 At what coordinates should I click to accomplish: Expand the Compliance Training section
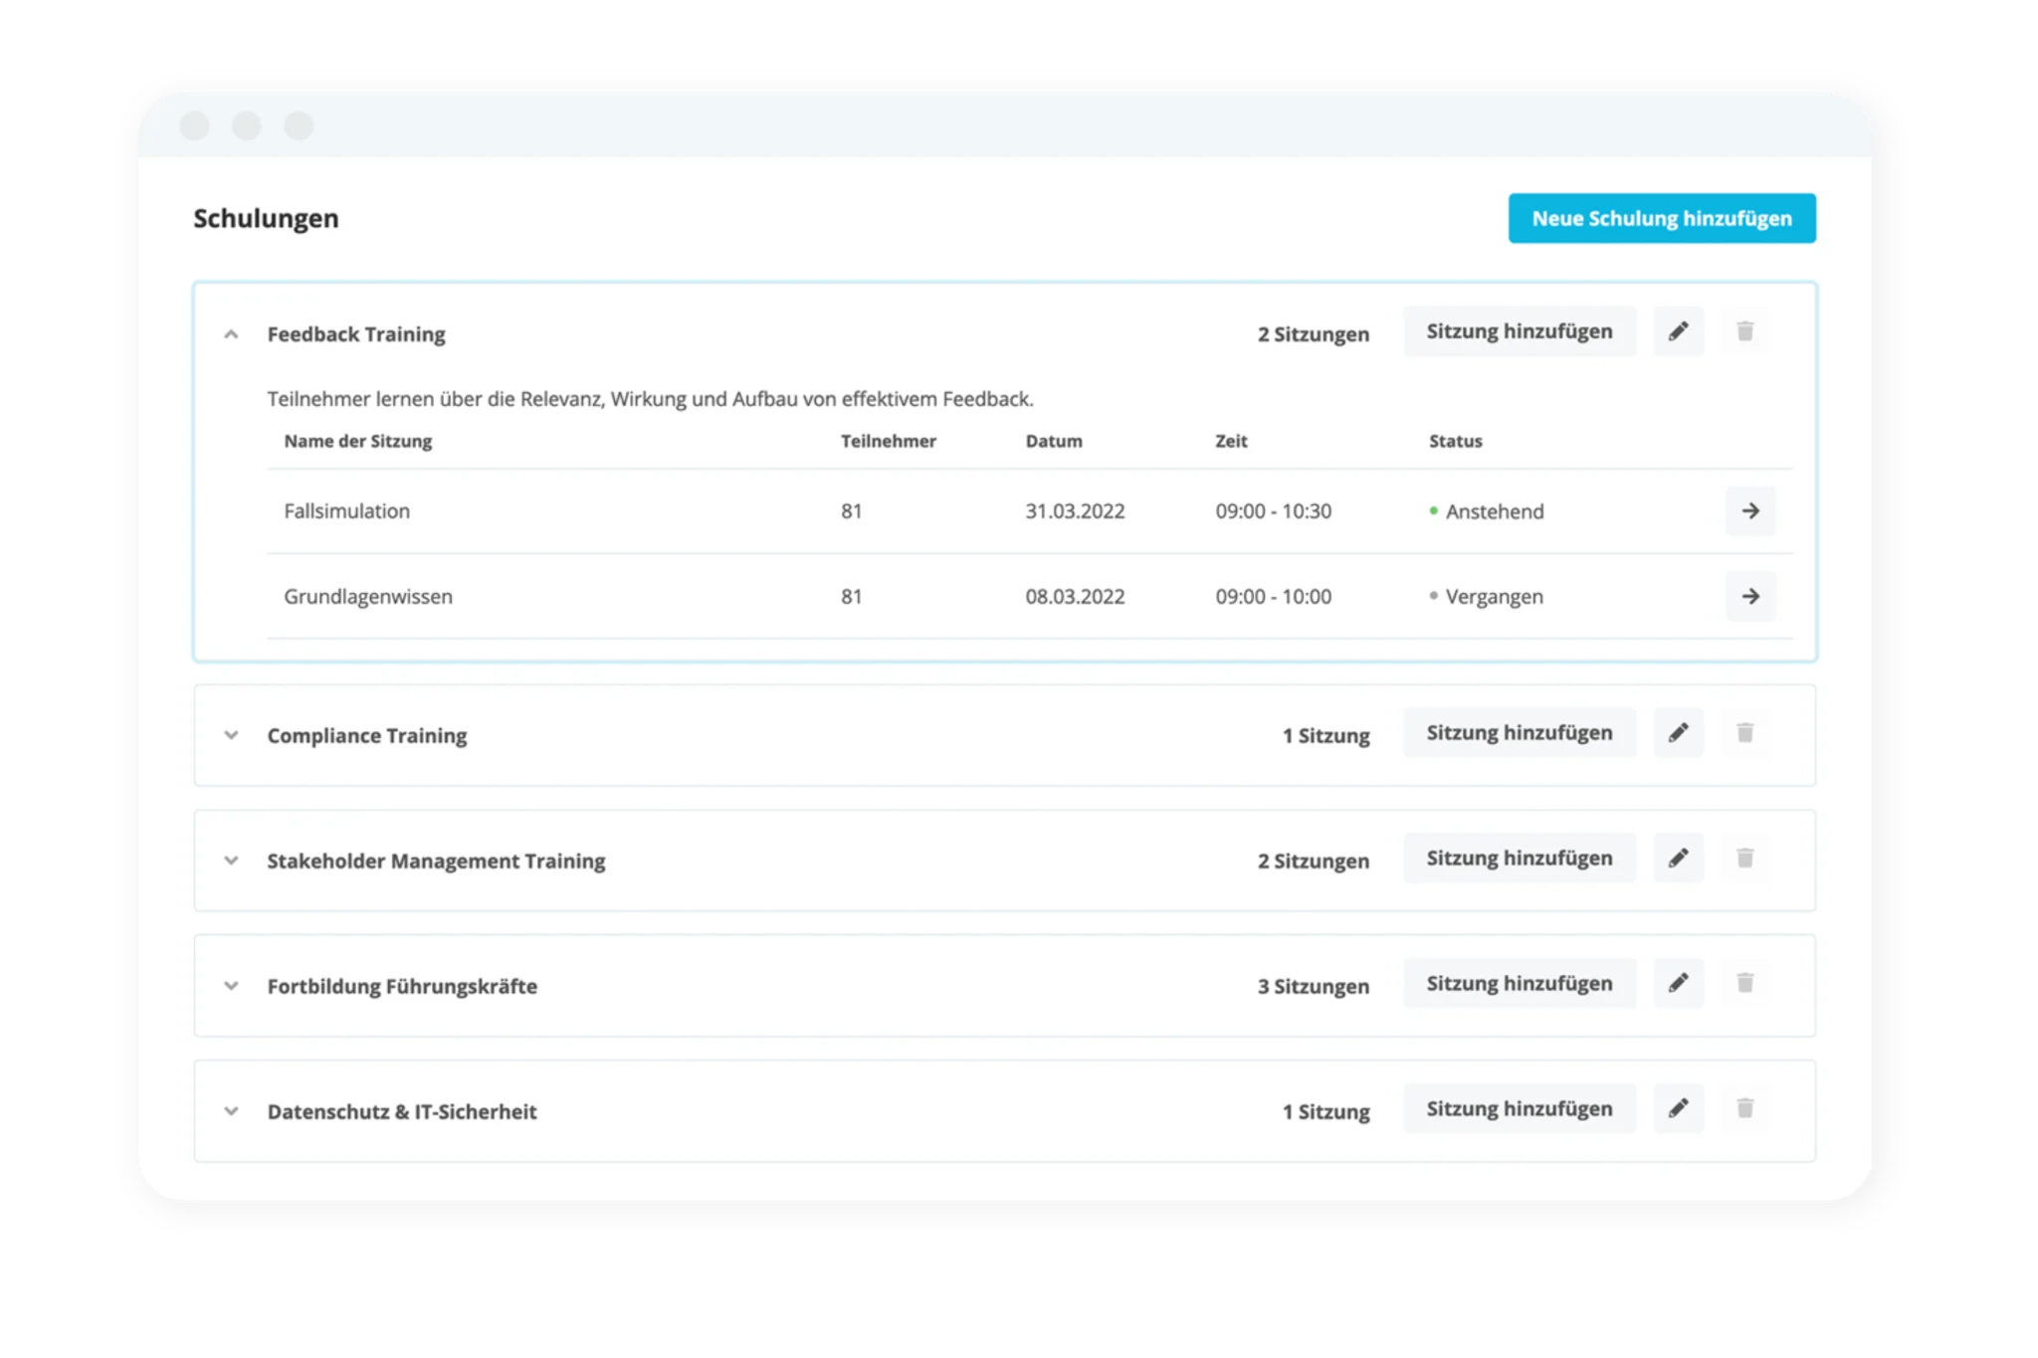(231, 735)
